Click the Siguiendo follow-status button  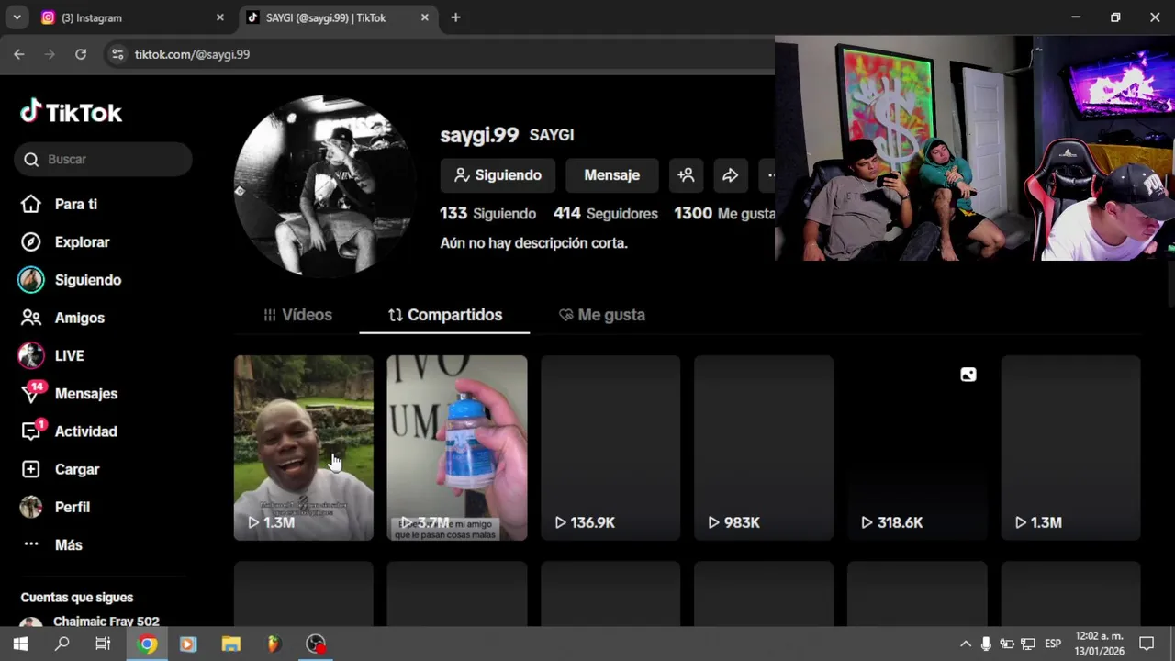498,175
